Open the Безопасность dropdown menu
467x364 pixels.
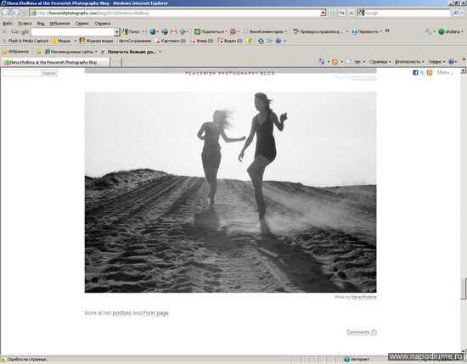click(x=409, y=62)
